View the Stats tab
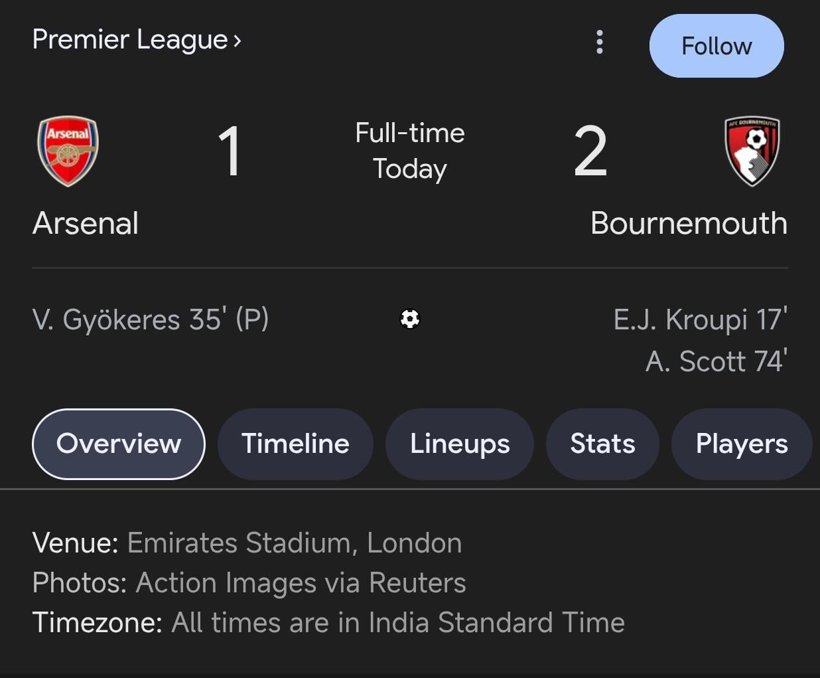This screenshot has height=678, width=820. coord(602,444)
